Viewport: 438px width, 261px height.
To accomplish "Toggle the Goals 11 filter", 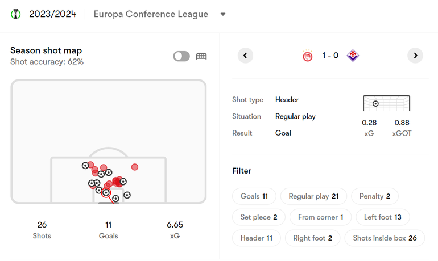I will (254, 196).
